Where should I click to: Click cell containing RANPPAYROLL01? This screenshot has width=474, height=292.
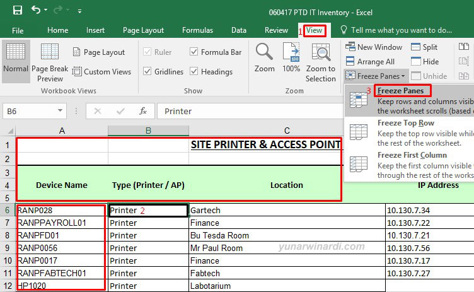pos(62,223)
